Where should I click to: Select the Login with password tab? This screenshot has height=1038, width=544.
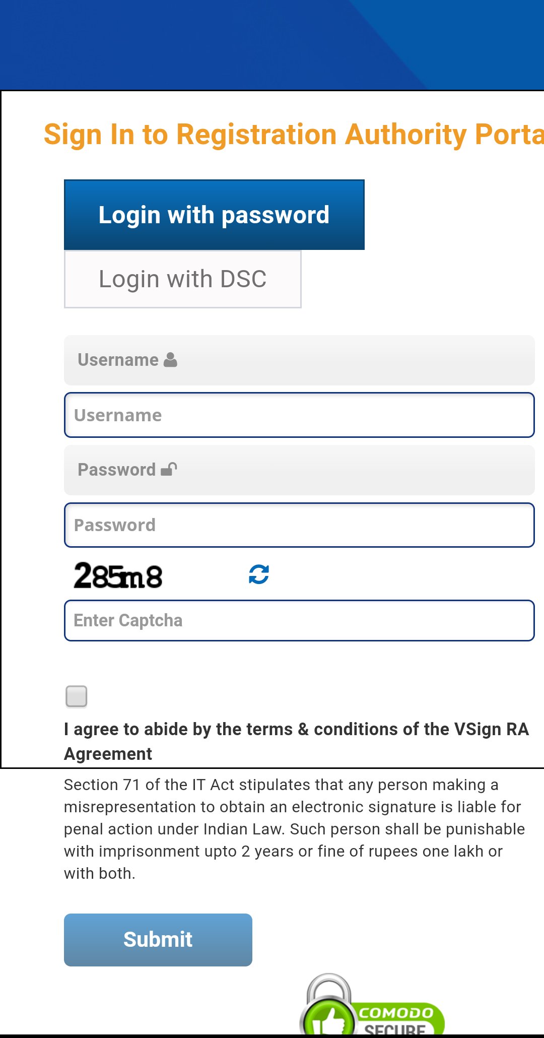(214, 214)
